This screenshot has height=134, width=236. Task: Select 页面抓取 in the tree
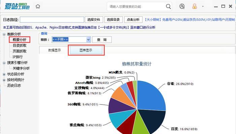pyautogui.click(x=20, y=51)
